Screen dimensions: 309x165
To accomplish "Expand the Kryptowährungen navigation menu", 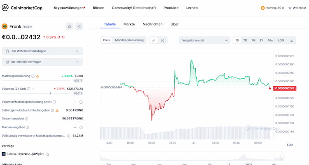I will (69, 8).
